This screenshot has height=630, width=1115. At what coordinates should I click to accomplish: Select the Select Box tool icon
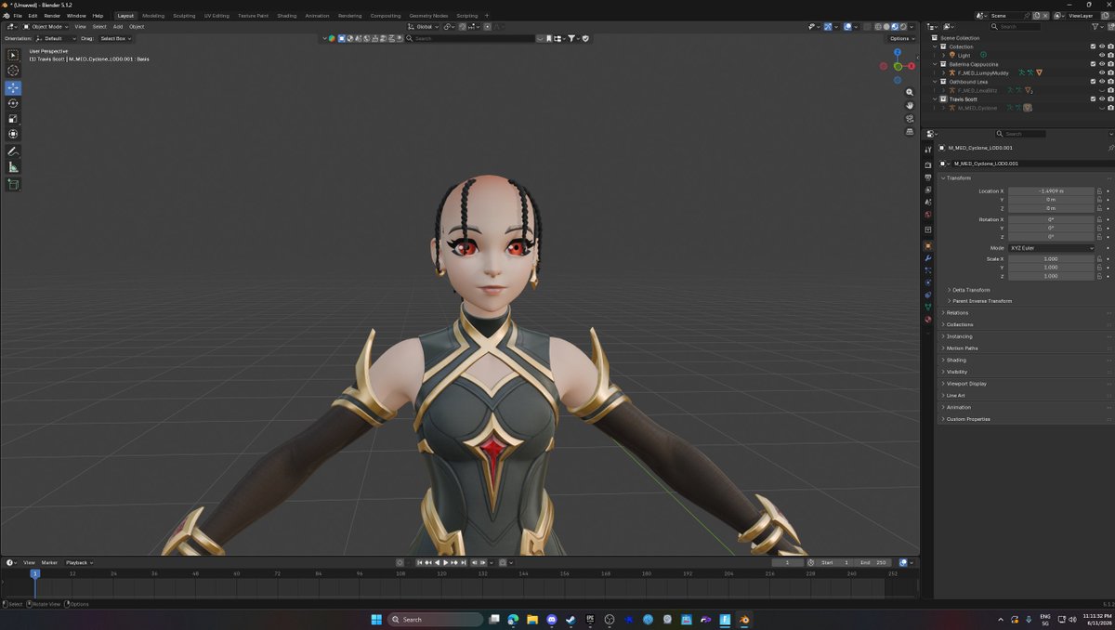[x=13, y=56]
